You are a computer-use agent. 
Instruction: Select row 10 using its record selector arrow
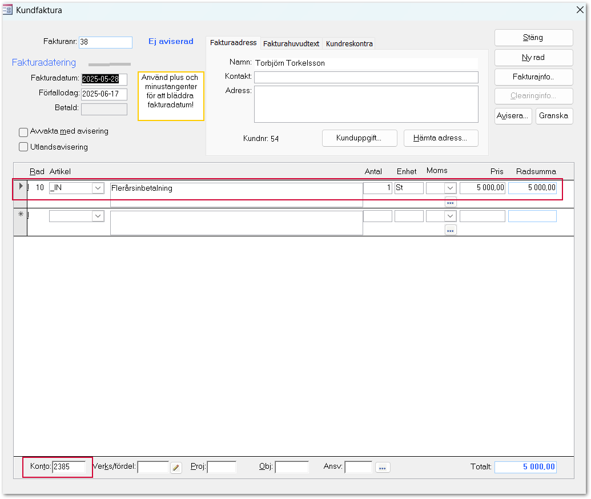(x=21, y=187)
